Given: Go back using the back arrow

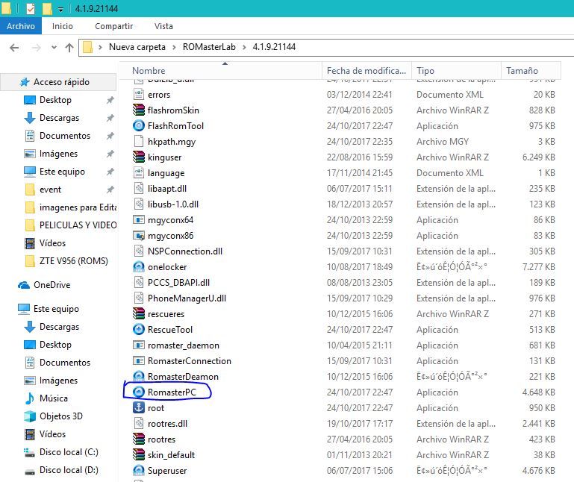Looking at the screenshot, I should coord(14,48).
